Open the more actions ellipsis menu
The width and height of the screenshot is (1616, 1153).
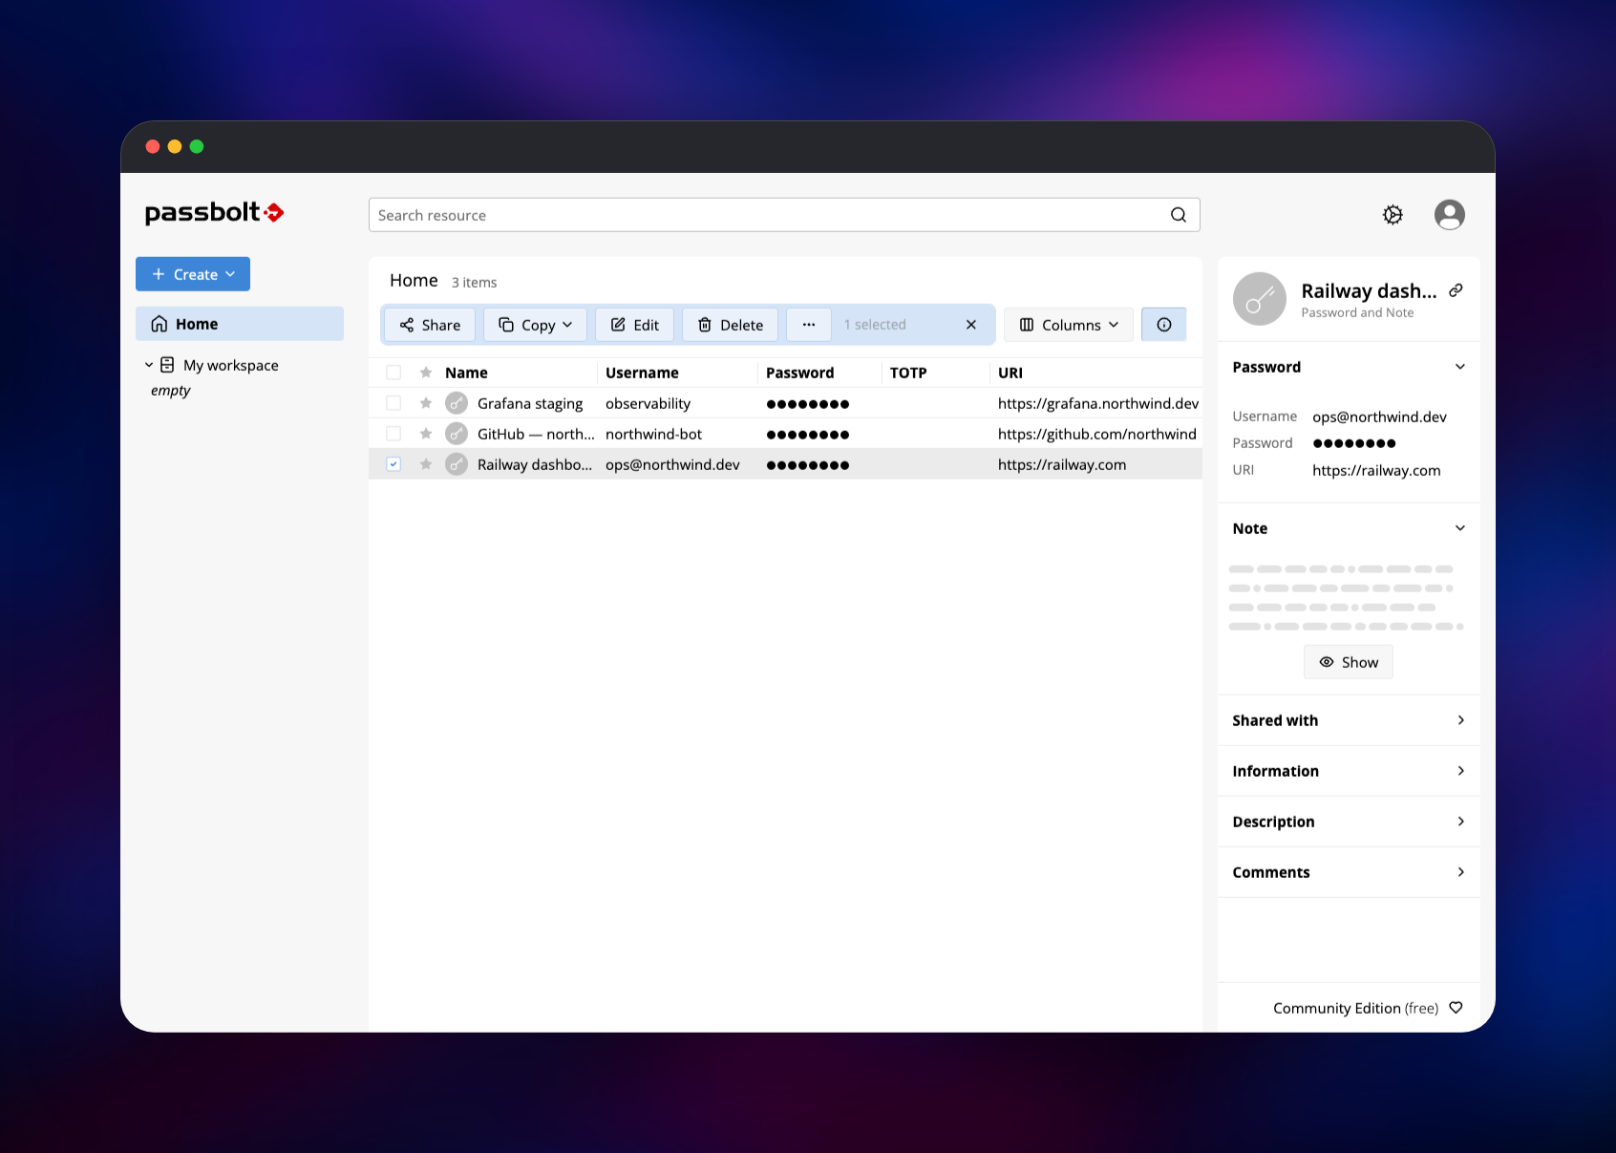click(x=809, y=325)
